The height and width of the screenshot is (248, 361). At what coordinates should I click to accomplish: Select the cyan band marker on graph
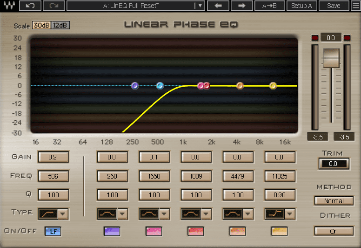[160, 86]
